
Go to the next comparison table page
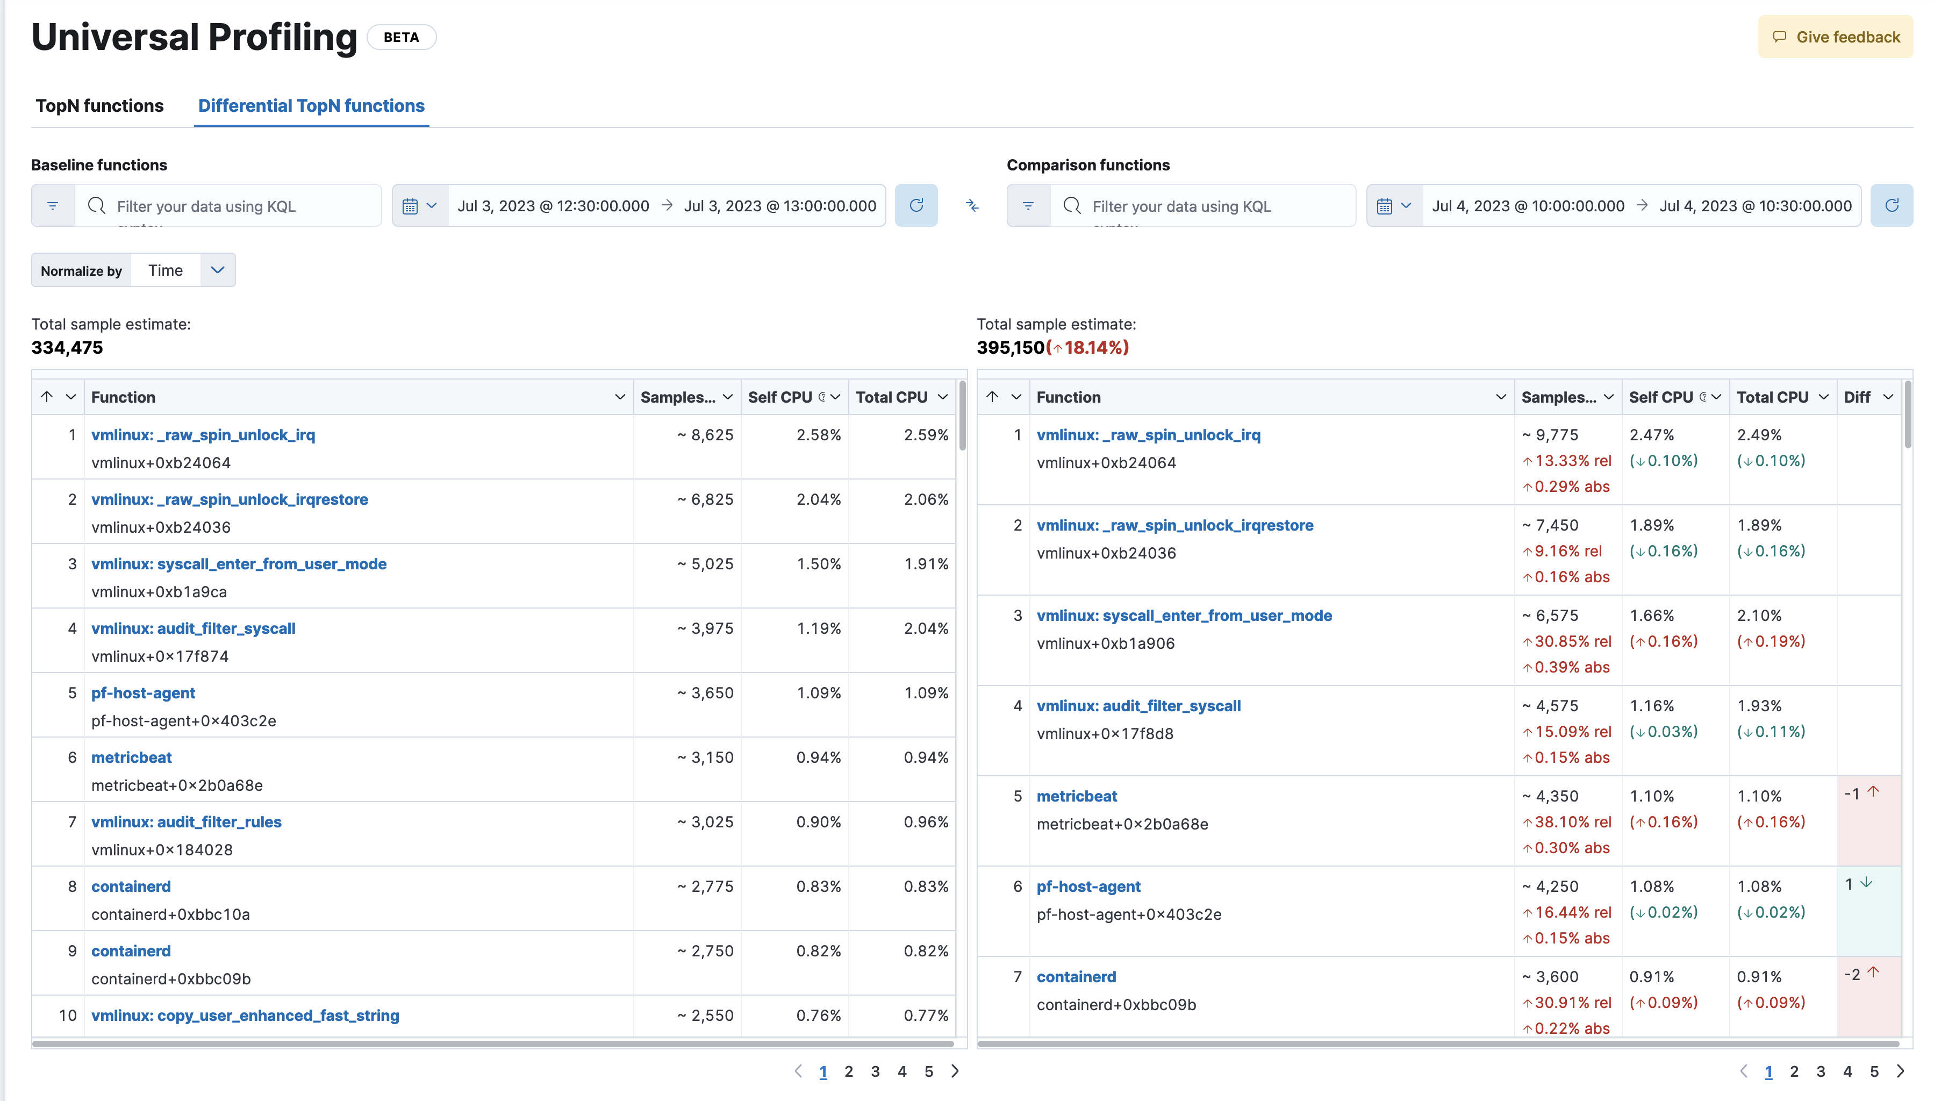pyautogui.click(x=1900, y=1071)
